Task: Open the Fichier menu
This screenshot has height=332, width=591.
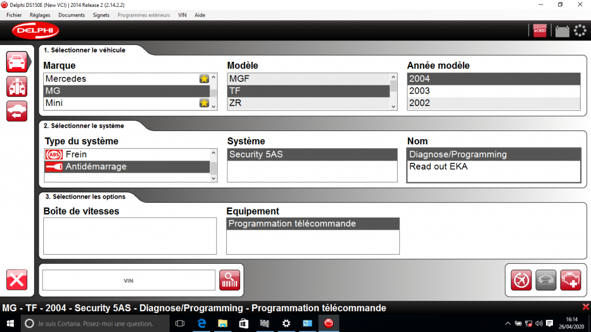Action: [x=14, y=15]
